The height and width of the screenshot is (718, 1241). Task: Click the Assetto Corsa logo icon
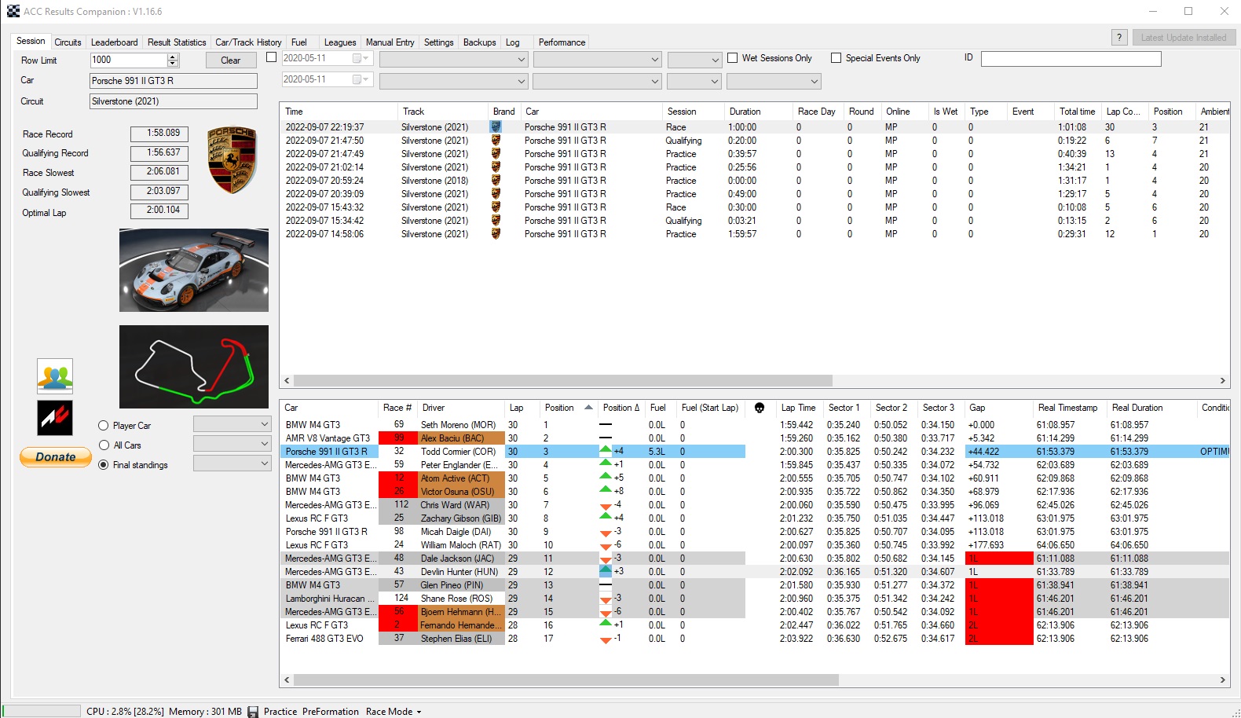pyautogui.click(x=55, y=418)
